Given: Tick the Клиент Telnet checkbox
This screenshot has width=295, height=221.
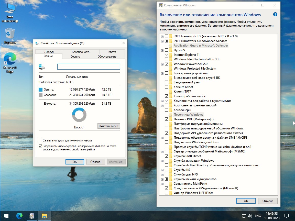Looking at the screenshot, I should (x=167, y=87).
